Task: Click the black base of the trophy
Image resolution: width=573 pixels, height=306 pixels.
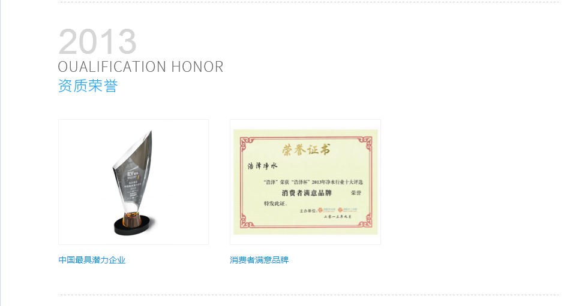Action: (132, 226)
